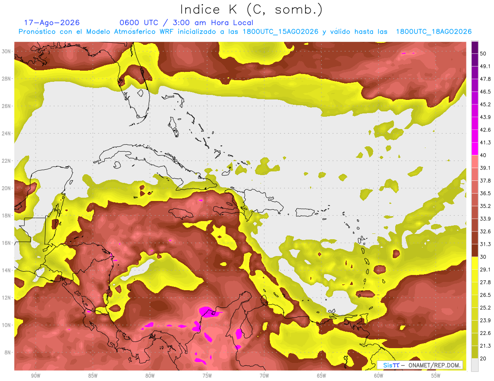Image resolution: width=494 pixels, height=381 pixels.
Task: Click the 60W longitude label
Action: coord(379,376)
